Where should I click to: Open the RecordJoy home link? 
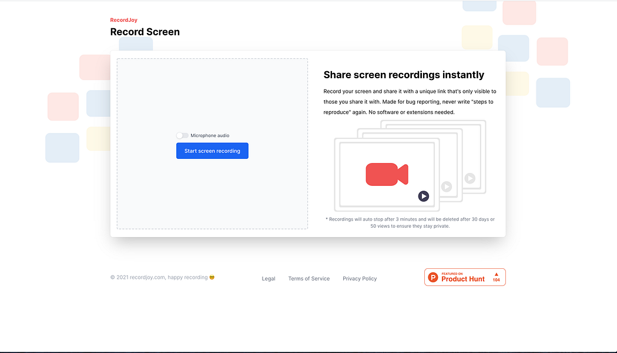(x=123, y=20)
